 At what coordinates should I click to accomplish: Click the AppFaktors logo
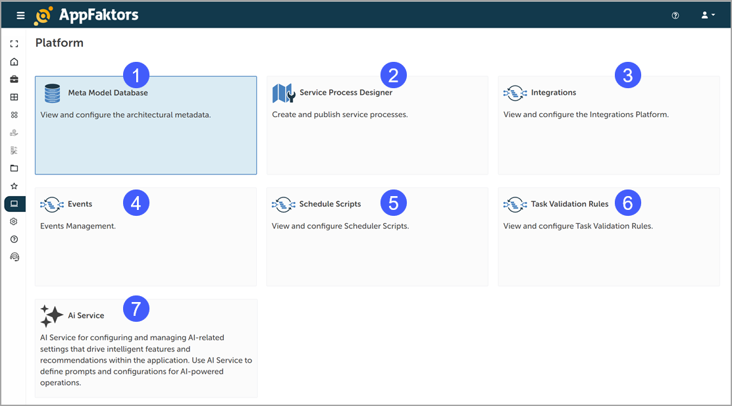[86, 15]
